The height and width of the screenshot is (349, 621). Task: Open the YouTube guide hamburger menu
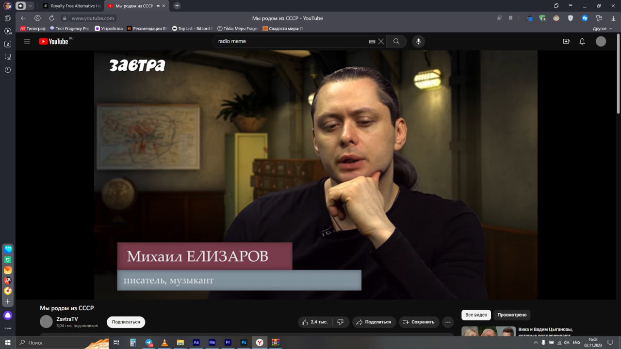click(x=27, y=41)
